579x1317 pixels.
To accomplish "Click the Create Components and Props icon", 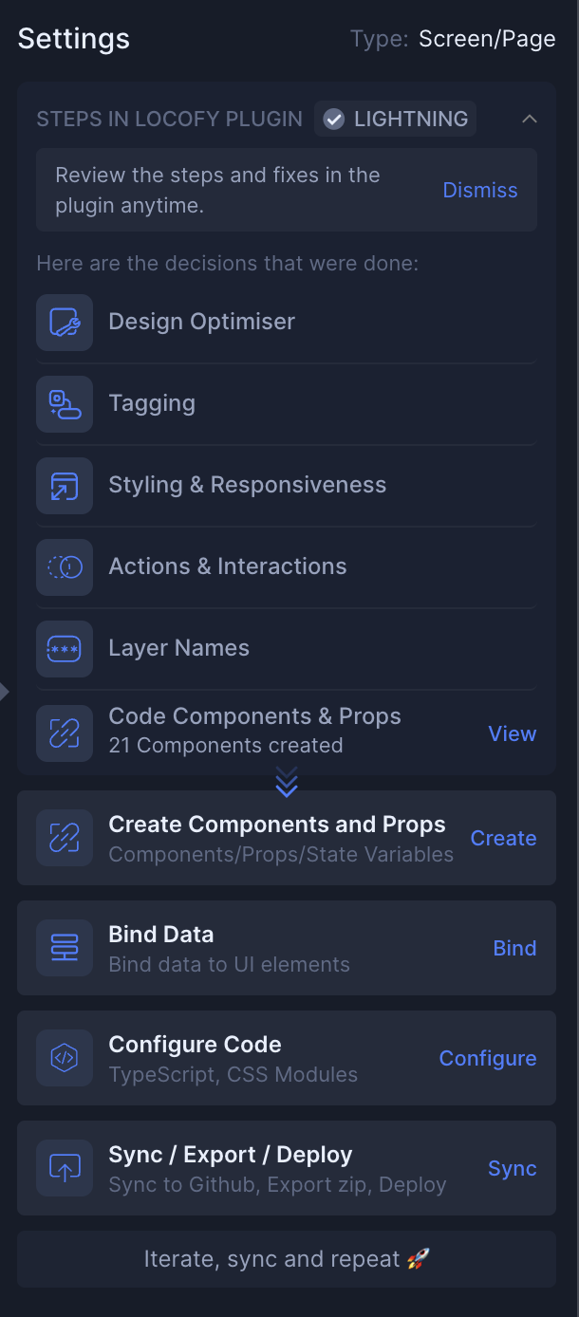I will tap(65, 838).
